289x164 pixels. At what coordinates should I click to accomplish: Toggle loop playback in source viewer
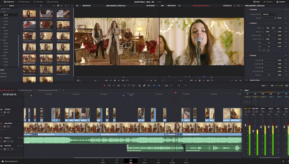coord(127,80)
